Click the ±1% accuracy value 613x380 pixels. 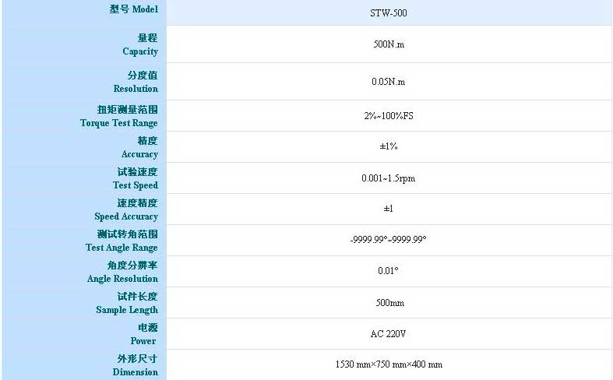[x=388, y=146]
